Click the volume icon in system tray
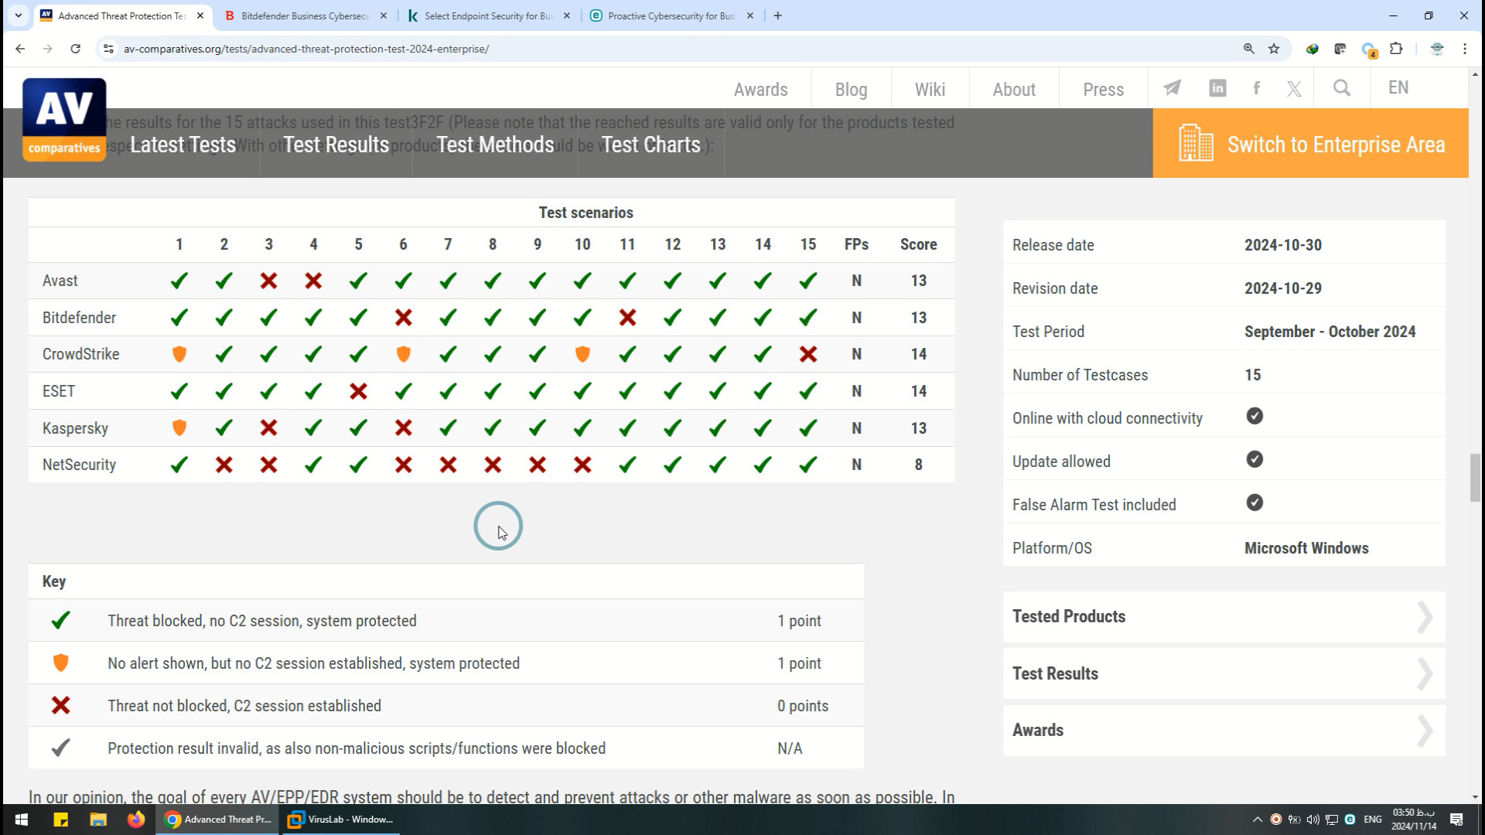The width and height of the screenshot is (1485, 835). pyautogui.click(x=1313, y=820)
